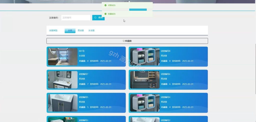This screenshot has height=122, width=256.
Task: Click the page vertical scrollbar
Action: pos(255,69)
